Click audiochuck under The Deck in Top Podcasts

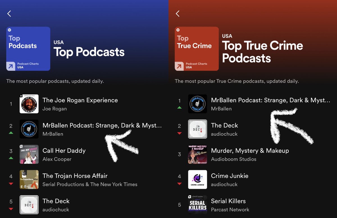(x=56, y=210)
